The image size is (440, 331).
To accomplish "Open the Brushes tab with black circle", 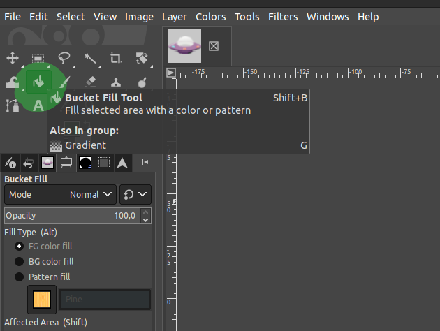I will tap(85, 163).
